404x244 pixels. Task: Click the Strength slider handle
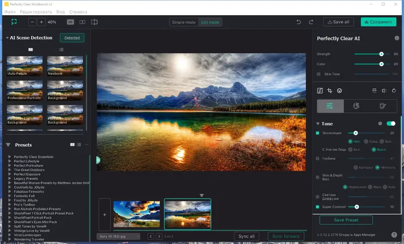point(381,54)
